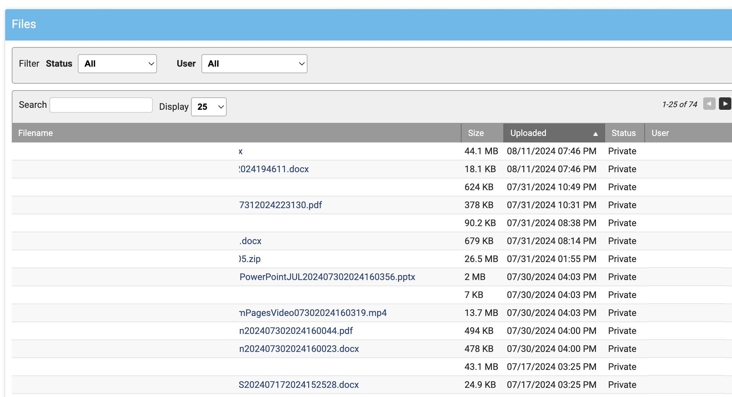Click the 1-25 of 74 page count
The height and width of the screenshot is (397, 732).
(x=680, y=104)
